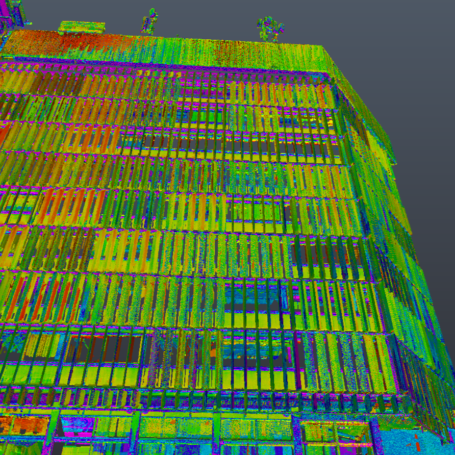Image resolution: width=455 pixels, height=455 pixels.
Task: Pick the light-blue wall panel at ground-level corner
Action: [413, 442]
